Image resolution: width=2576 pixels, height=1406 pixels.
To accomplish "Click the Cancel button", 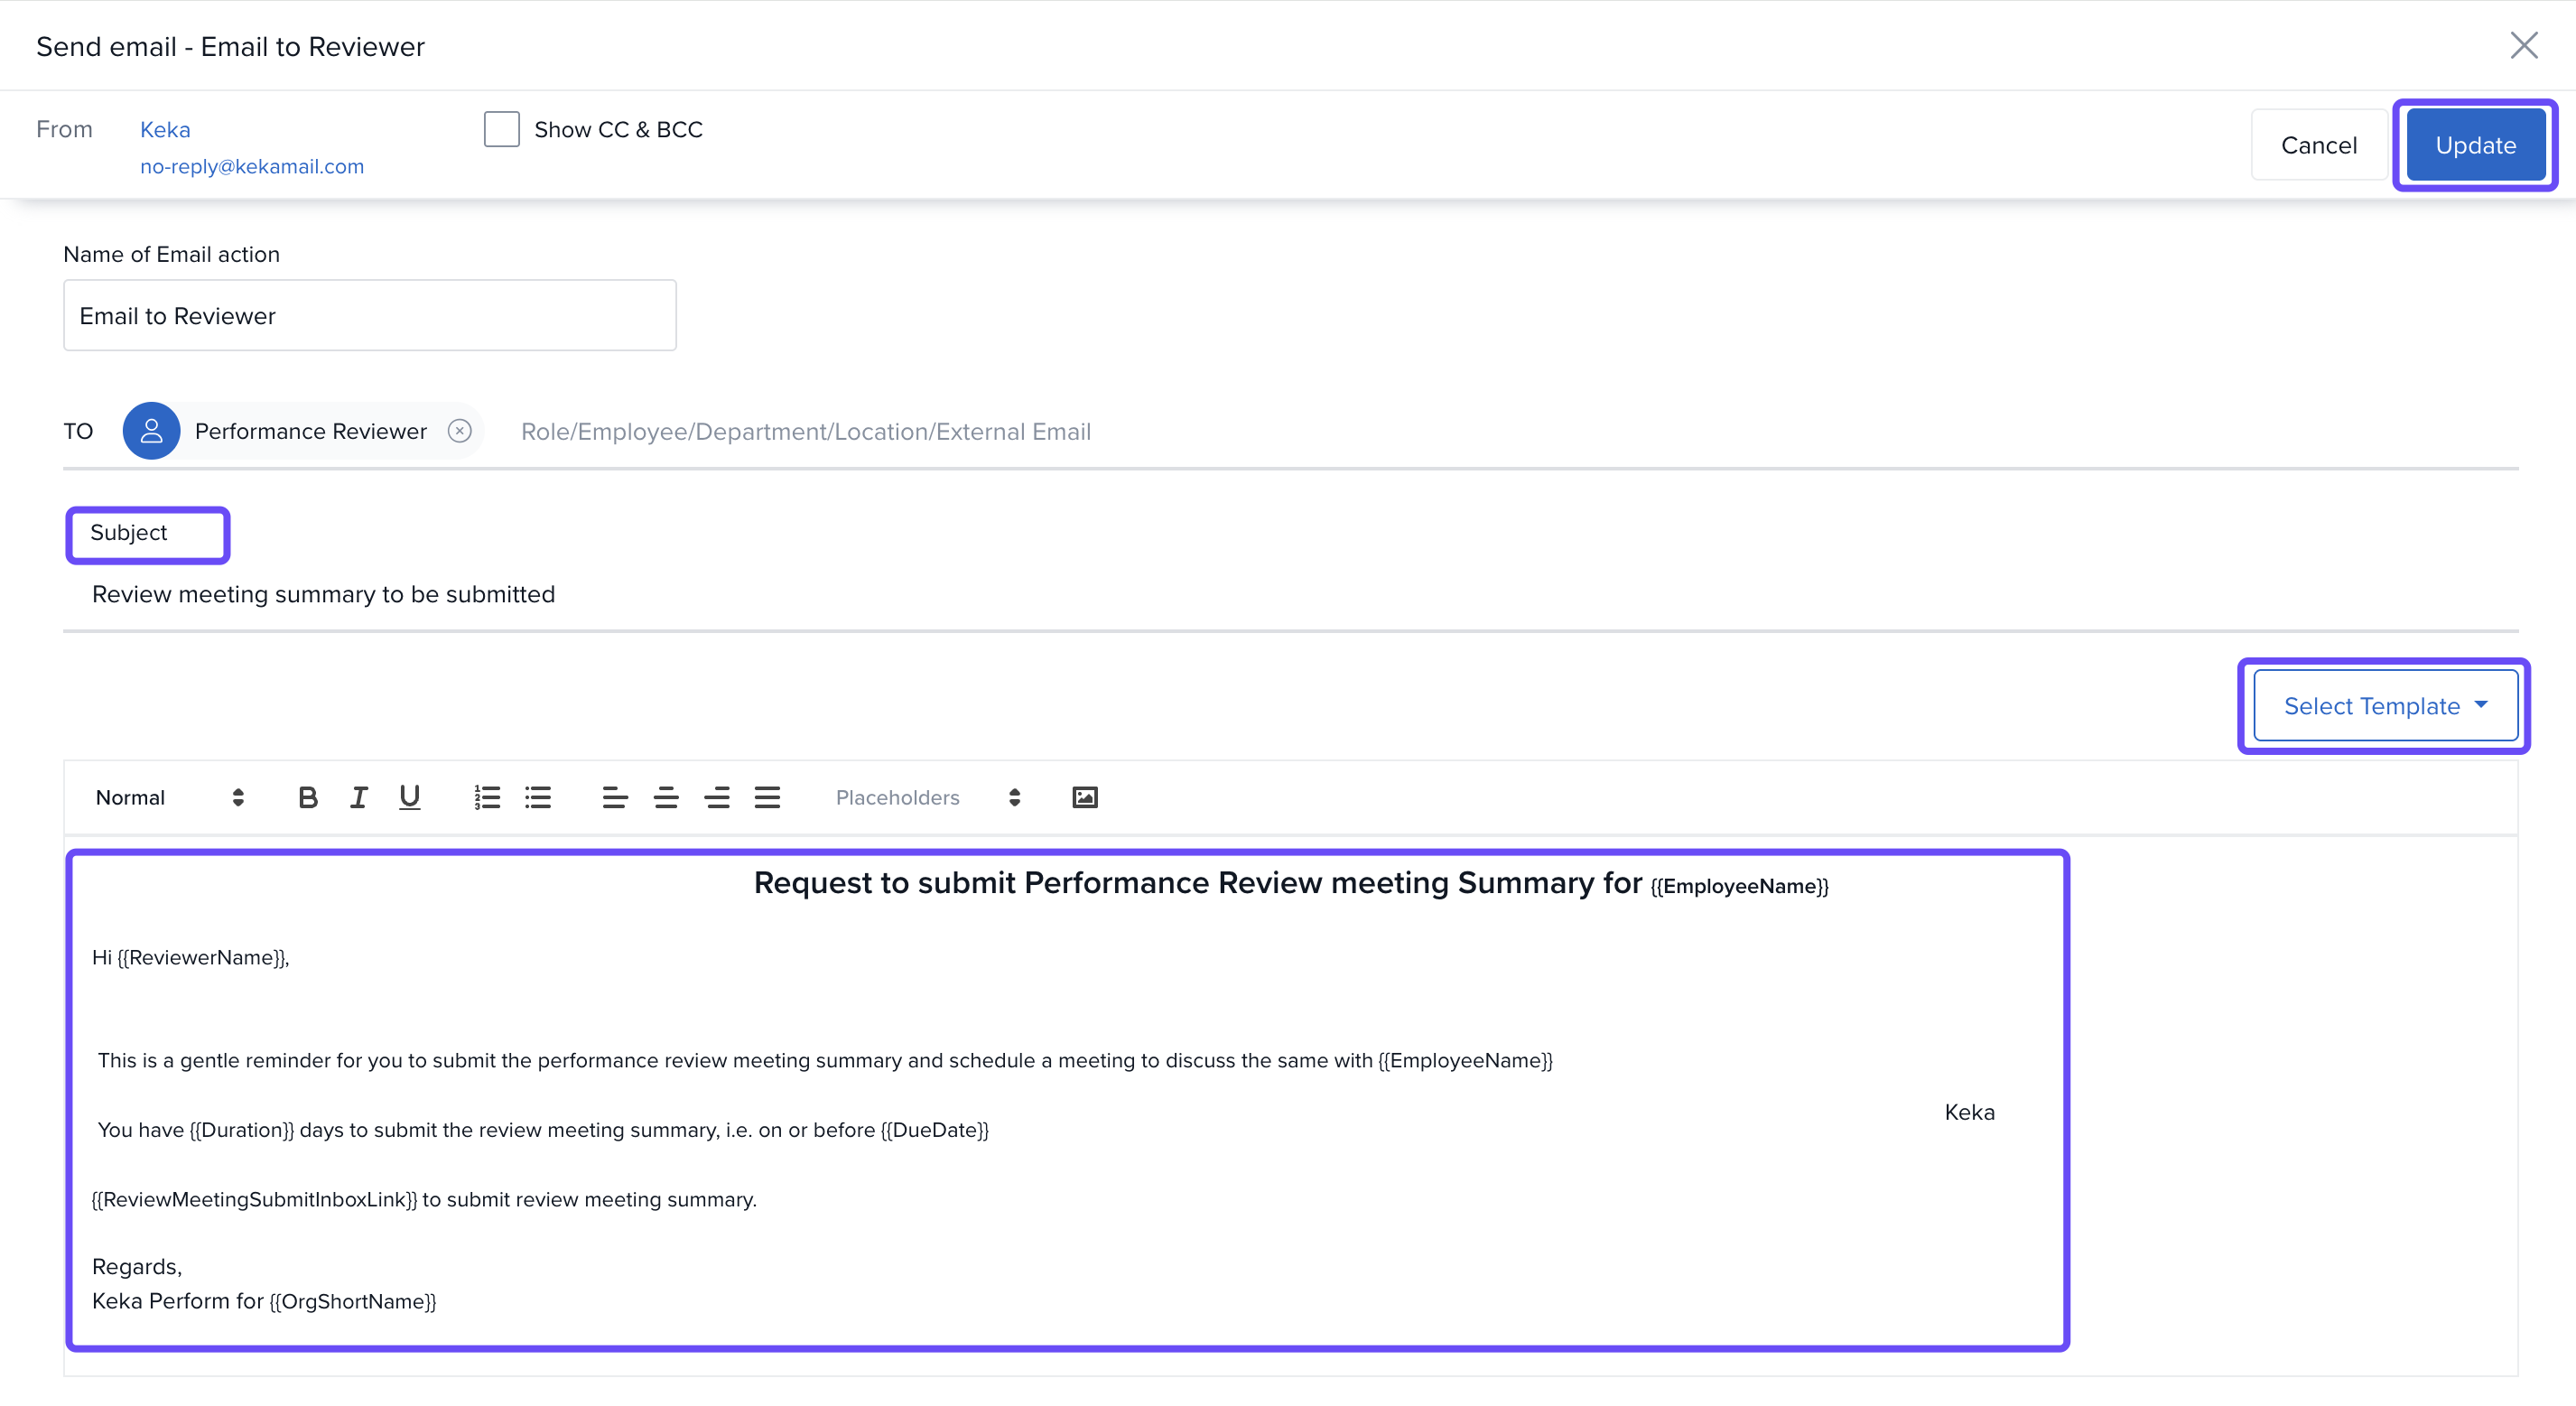I will (x=2318, y=145).
